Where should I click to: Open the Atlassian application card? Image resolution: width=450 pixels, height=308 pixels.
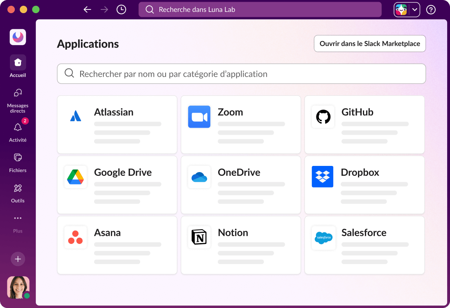[117, 125]
